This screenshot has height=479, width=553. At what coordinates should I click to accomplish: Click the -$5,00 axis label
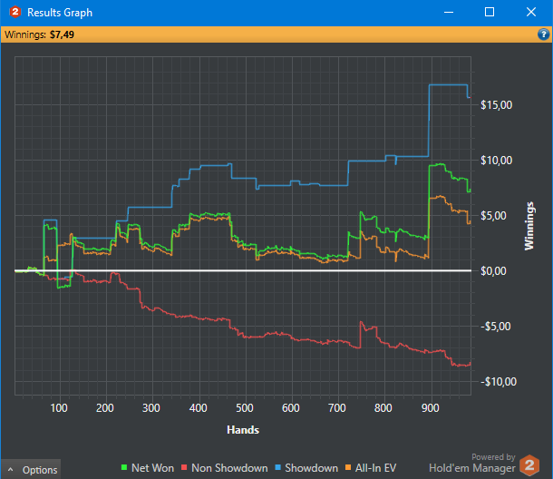pos(495,327)
